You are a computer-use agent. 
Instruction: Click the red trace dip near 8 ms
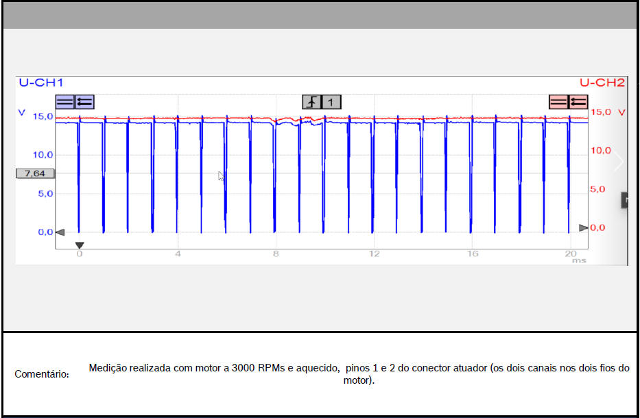pos(277,122)
